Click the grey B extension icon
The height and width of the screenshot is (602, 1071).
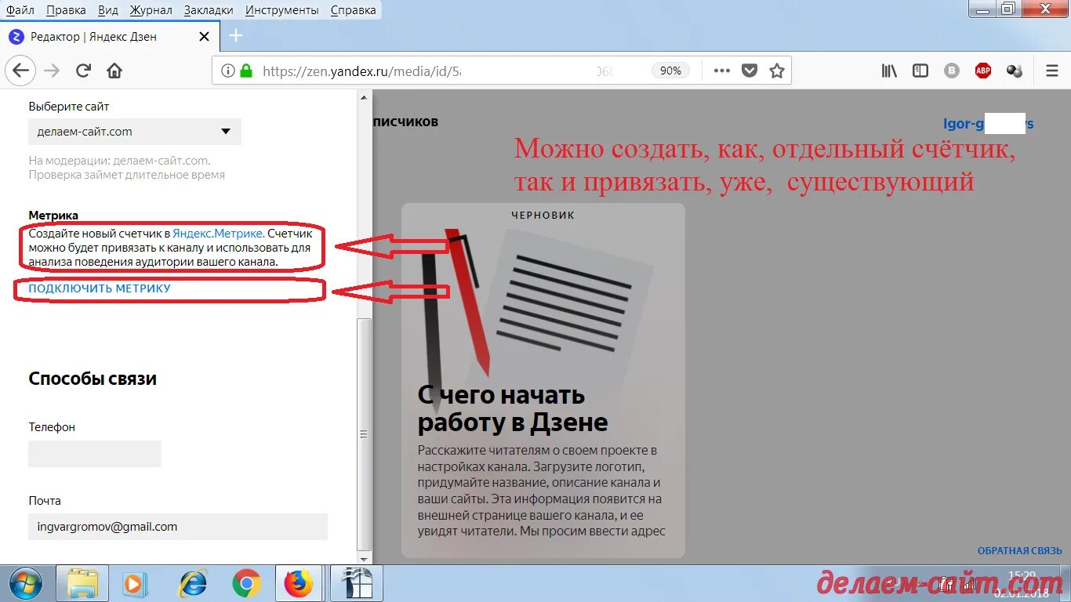click(952, 71)
